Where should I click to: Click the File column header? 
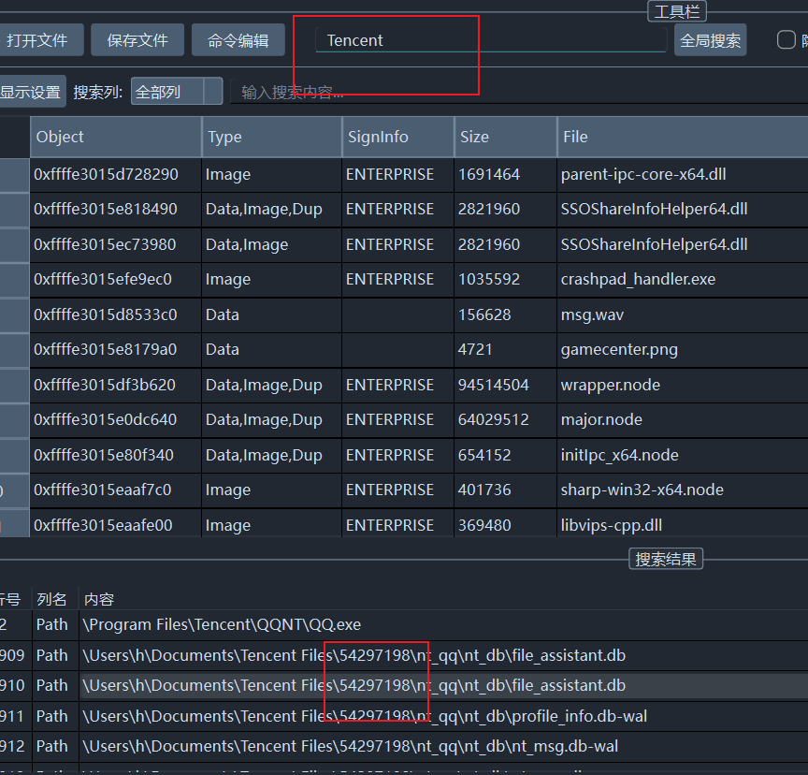683,137
